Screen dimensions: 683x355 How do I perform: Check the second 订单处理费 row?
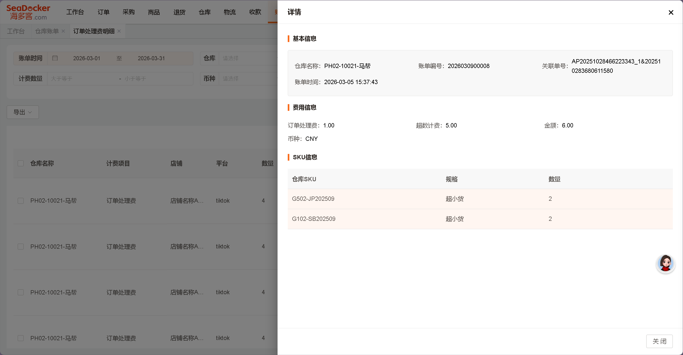(21, 247)
